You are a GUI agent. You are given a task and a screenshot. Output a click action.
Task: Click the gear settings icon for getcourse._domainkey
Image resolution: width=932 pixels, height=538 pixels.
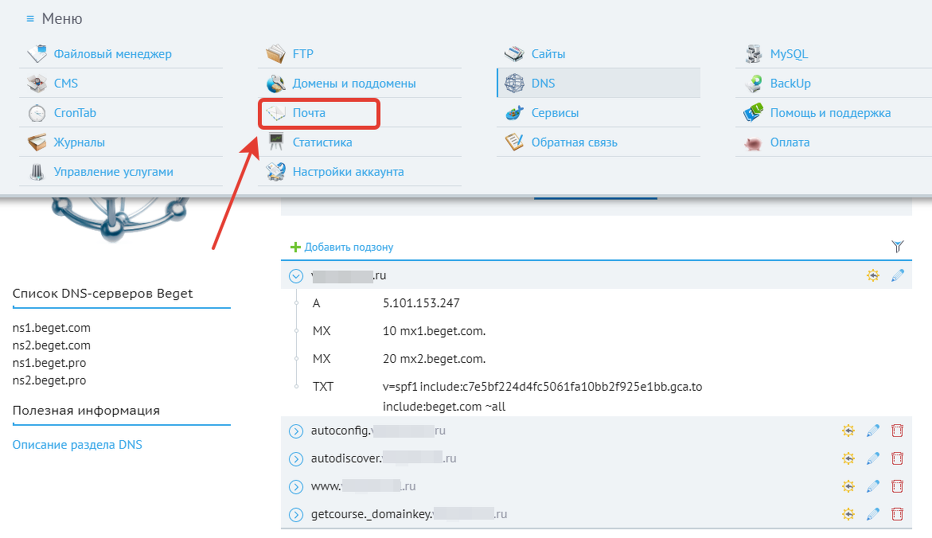[848, 514]
